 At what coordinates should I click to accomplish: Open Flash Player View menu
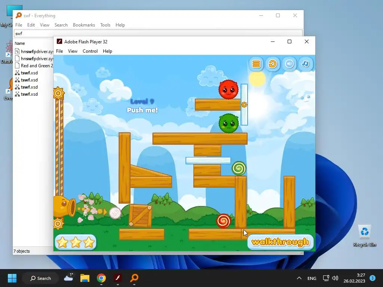pos(73,51)
